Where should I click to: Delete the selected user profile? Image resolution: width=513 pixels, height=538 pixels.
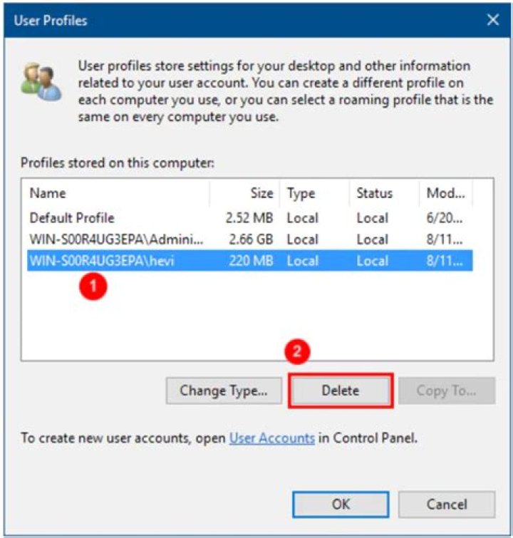[341, 390]
